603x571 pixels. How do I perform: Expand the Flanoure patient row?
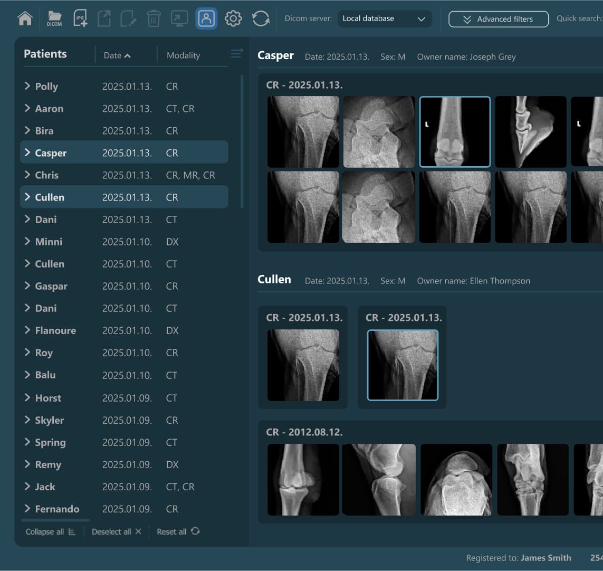point(27,330)
